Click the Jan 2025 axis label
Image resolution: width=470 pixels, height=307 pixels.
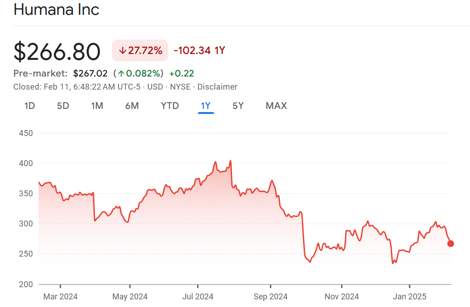(x=409, y=296)
